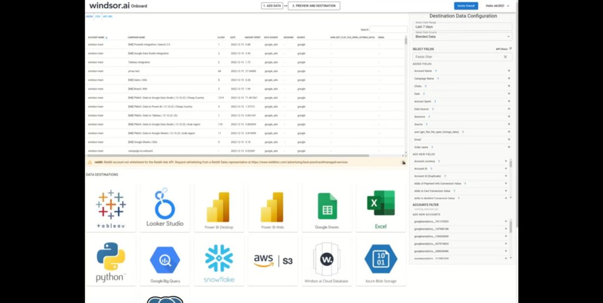Click the table horizontal scrollbar
This screenshot has height=303, width=603.
tap(228, 156)
